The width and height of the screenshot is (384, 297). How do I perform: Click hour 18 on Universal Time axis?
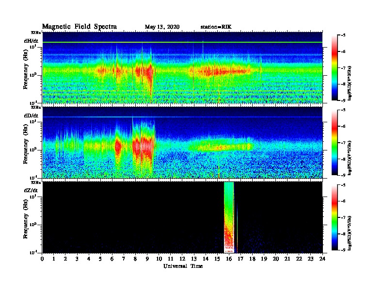click(x=252, y=259)
